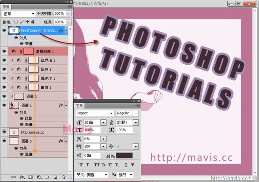Create a new layer group
Screen dimensions: 259x182
[47, 177]
